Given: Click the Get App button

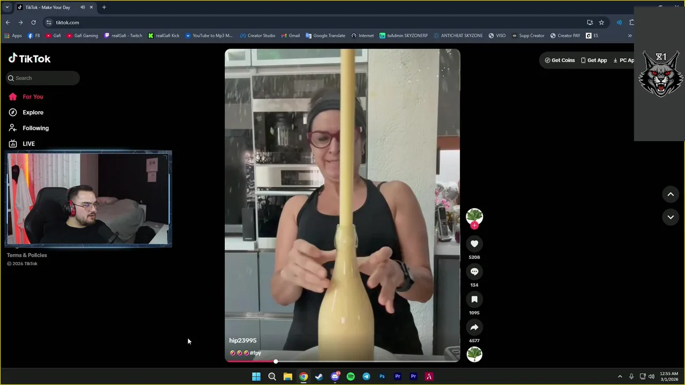Looking at the screenshot, I should 594,60.
